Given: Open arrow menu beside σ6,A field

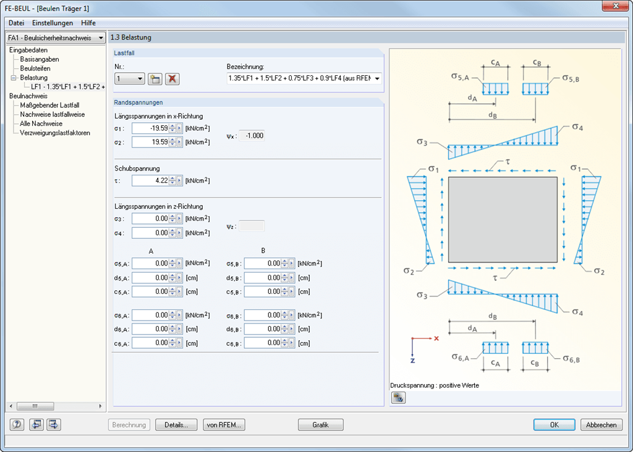Looking at the screenshot, I should point(180,316).
